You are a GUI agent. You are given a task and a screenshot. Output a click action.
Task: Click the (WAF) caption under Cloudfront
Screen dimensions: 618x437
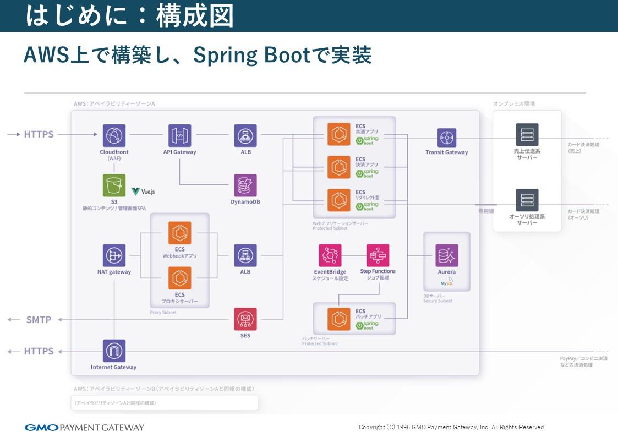[114, 159]
